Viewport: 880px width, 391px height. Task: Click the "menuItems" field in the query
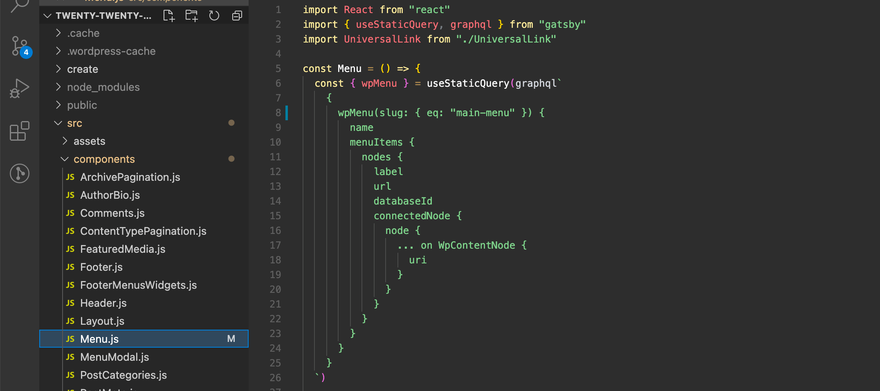point(376,142)
